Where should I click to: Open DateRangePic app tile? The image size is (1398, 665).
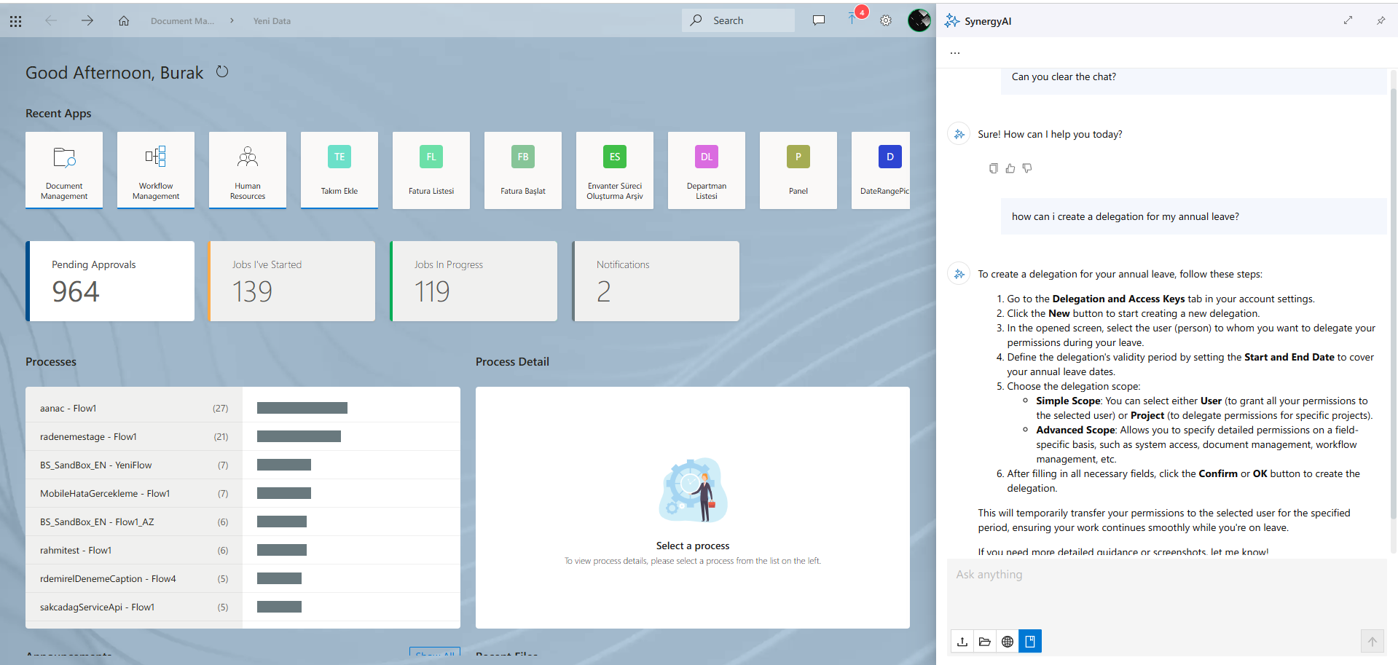tap(881, 170)
